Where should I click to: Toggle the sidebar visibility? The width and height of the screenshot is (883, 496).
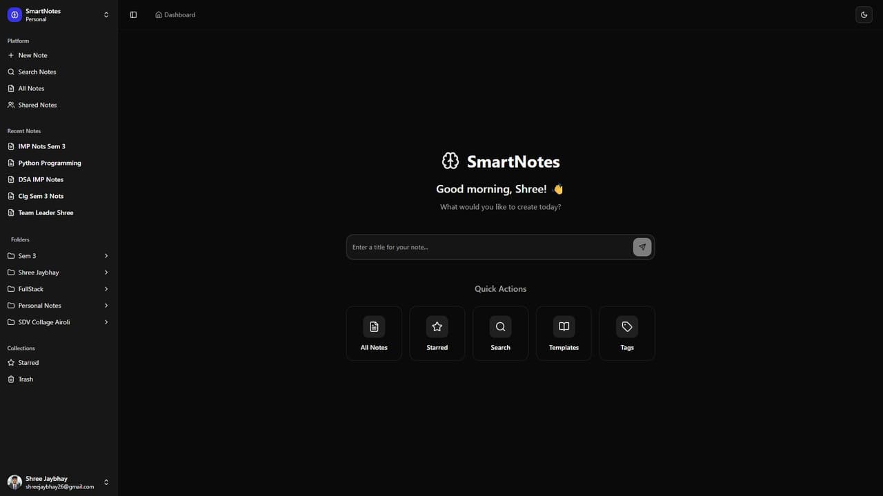[133, 14]
